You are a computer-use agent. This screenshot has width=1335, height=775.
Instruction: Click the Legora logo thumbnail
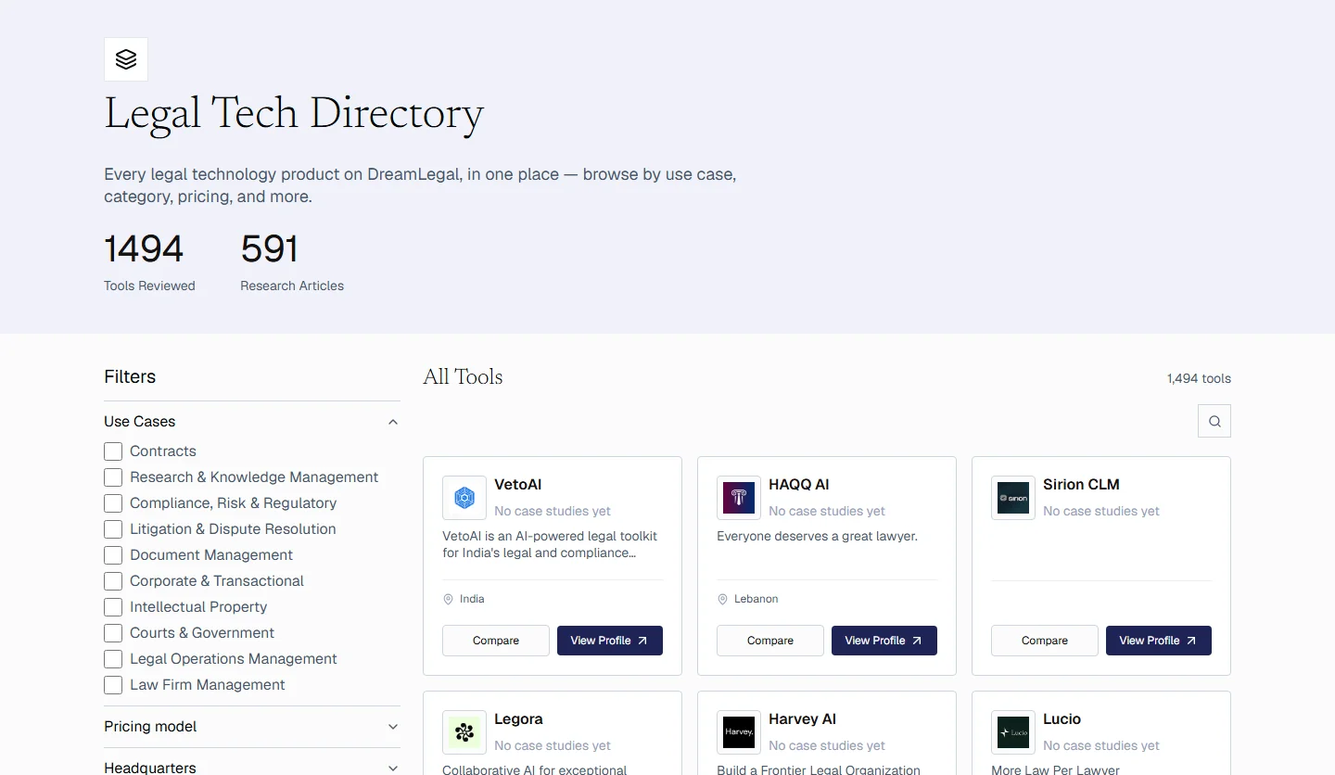[x=464, y=732]
